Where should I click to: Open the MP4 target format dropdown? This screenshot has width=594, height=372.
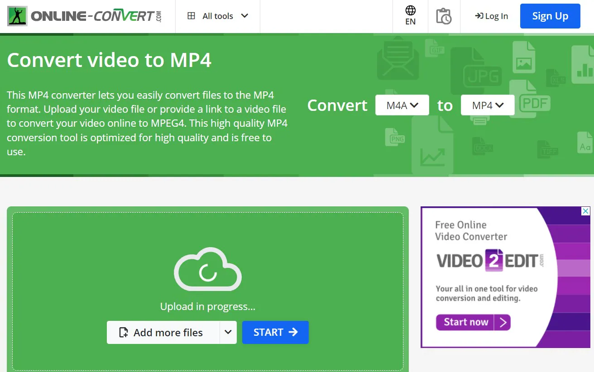(x=488, y=105)
